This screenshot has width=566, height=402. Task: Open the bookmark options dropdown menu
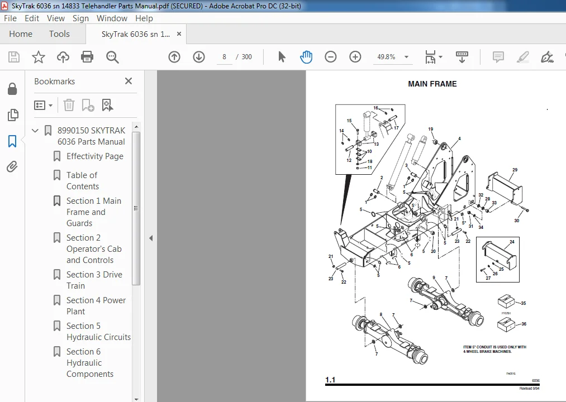tap(44, 106)
